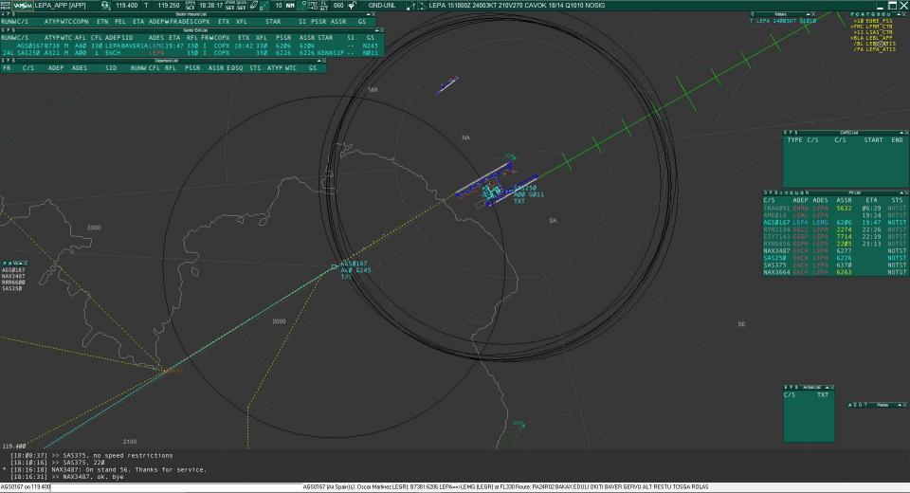Close the Departure List panel
Screen dimensions: 910x493
point(324,61)
